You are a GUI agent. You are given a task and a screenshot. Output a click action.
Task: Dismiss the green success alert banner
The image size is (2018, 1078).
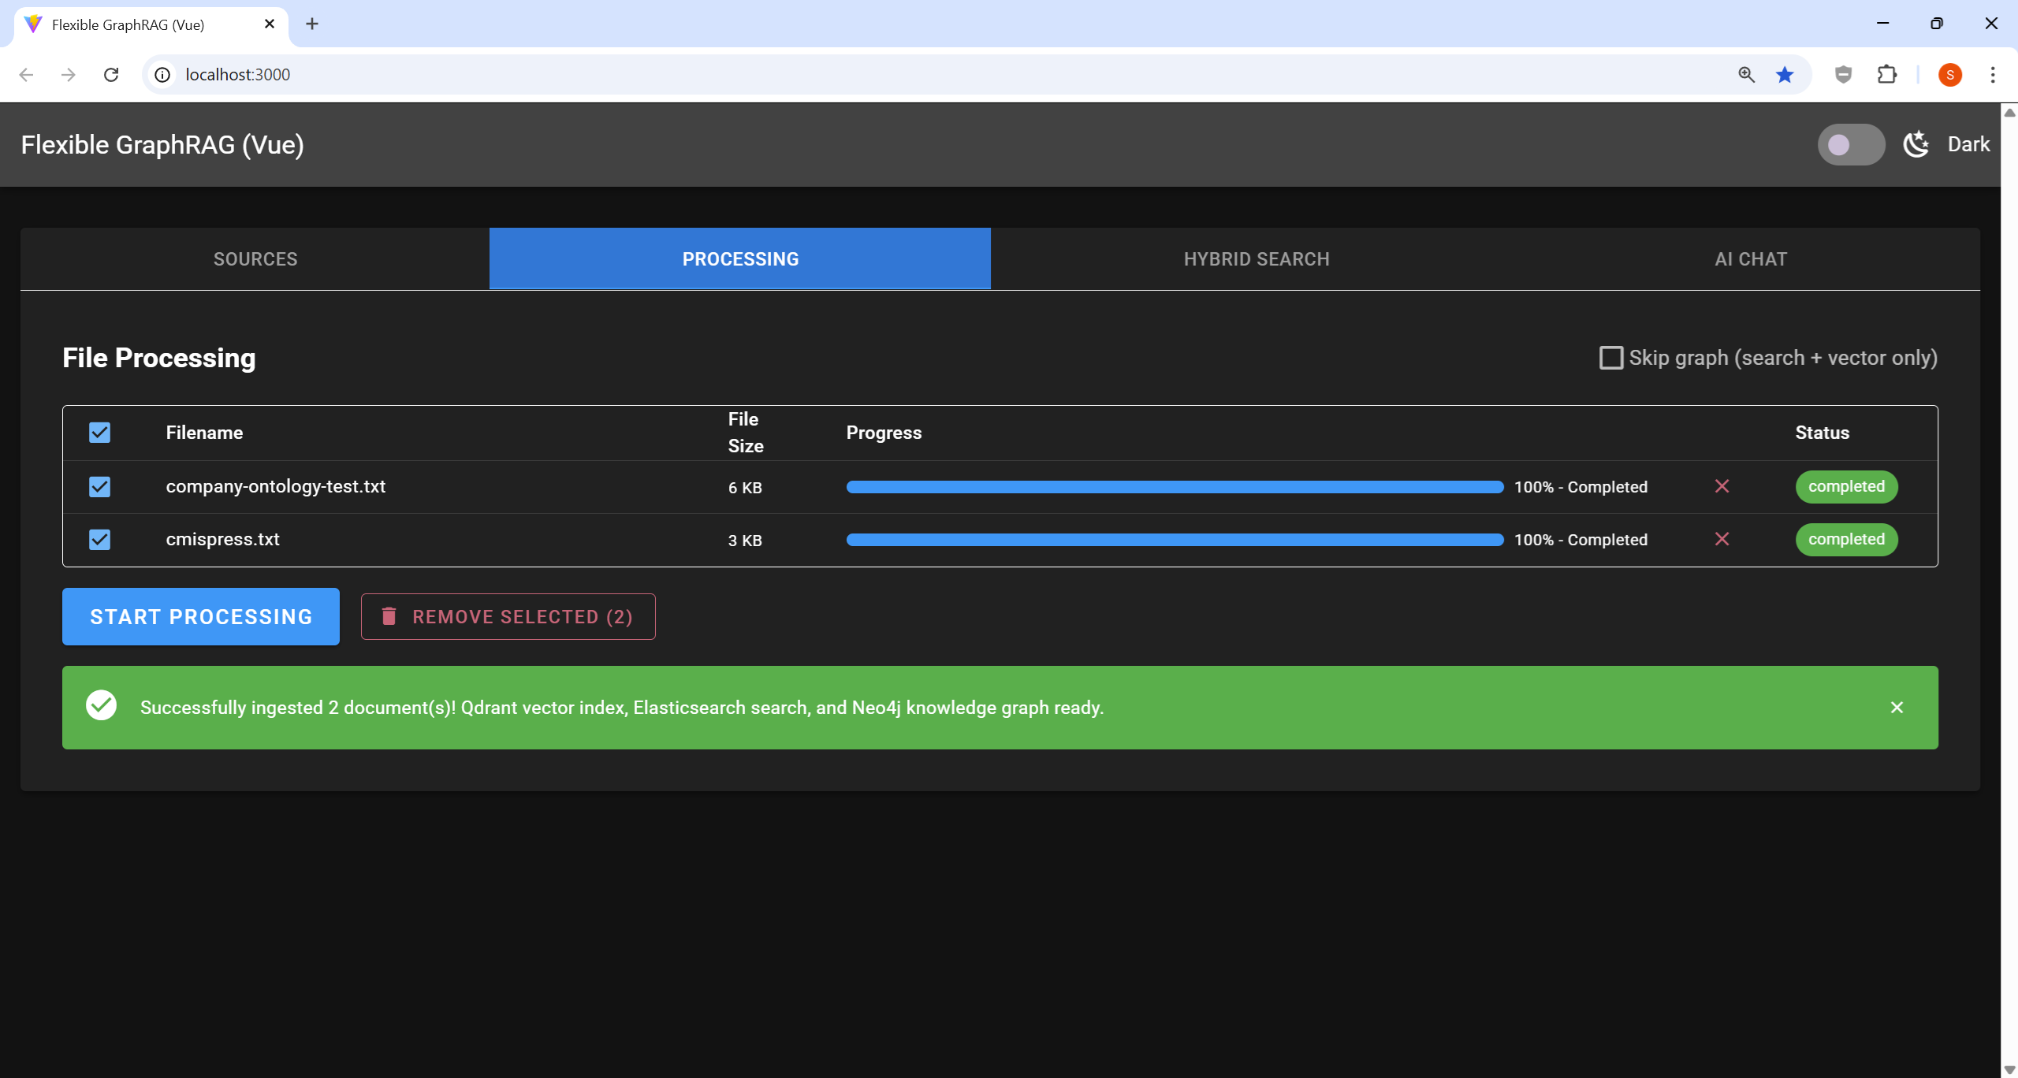1897,708
